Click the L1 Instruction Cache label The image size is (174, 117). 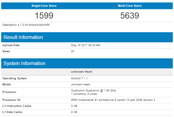(17, 106)
